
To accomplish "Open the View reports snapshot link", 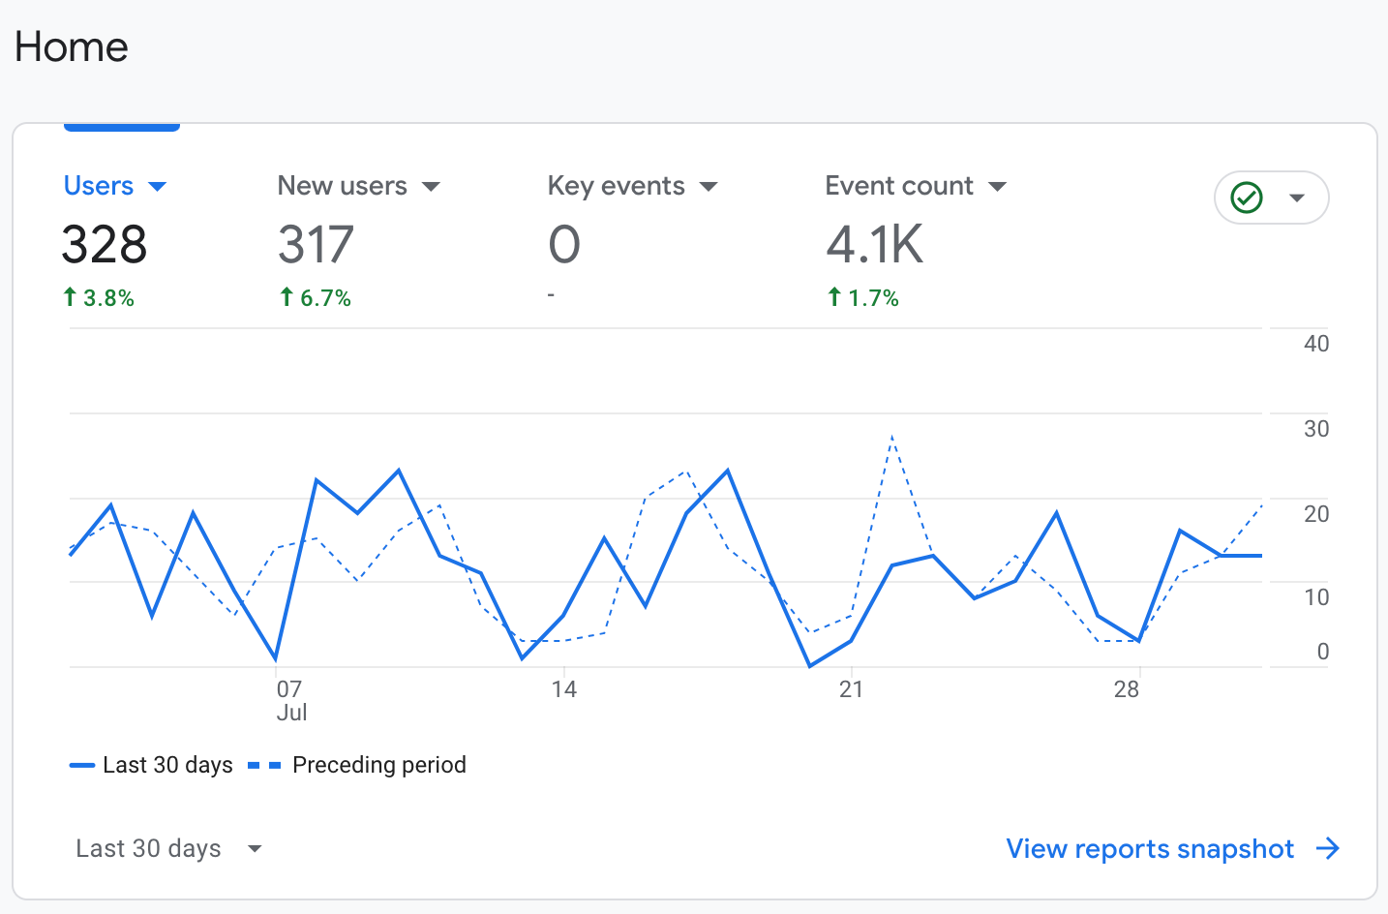I will tap(1150, 849).
